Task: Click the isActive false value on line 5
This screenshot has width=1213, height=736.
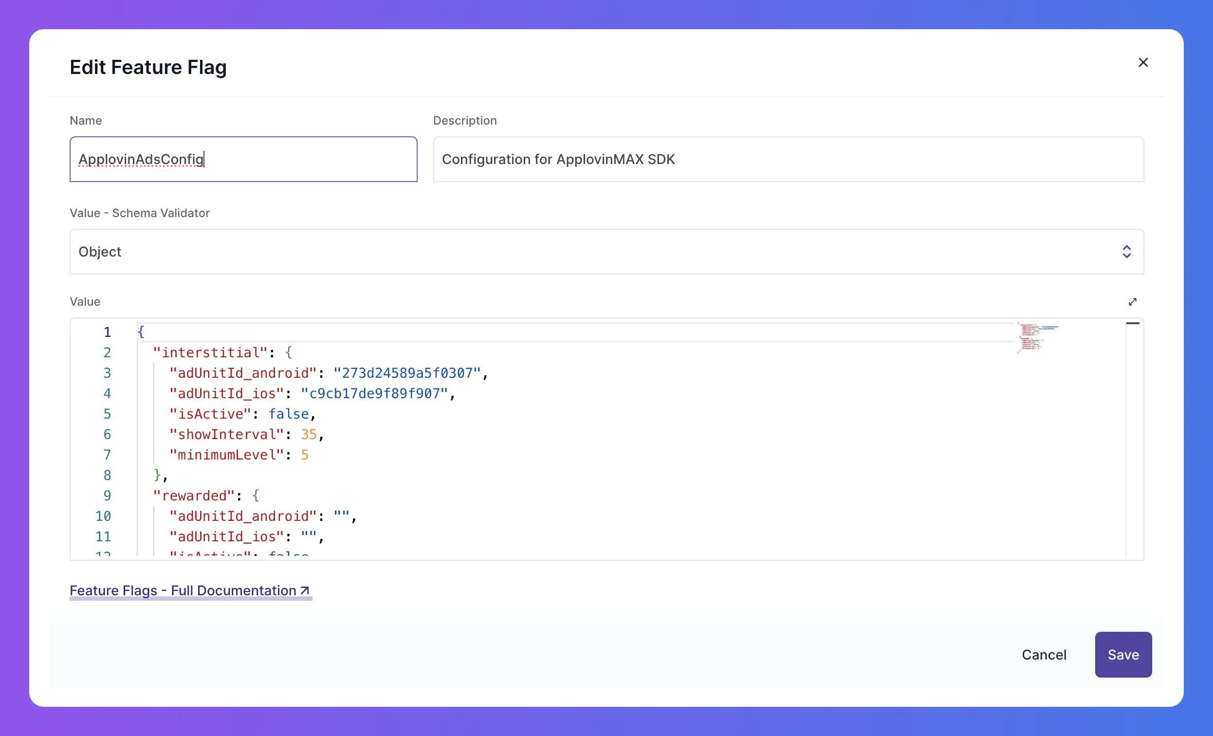Action: click(x=289, y=414)
